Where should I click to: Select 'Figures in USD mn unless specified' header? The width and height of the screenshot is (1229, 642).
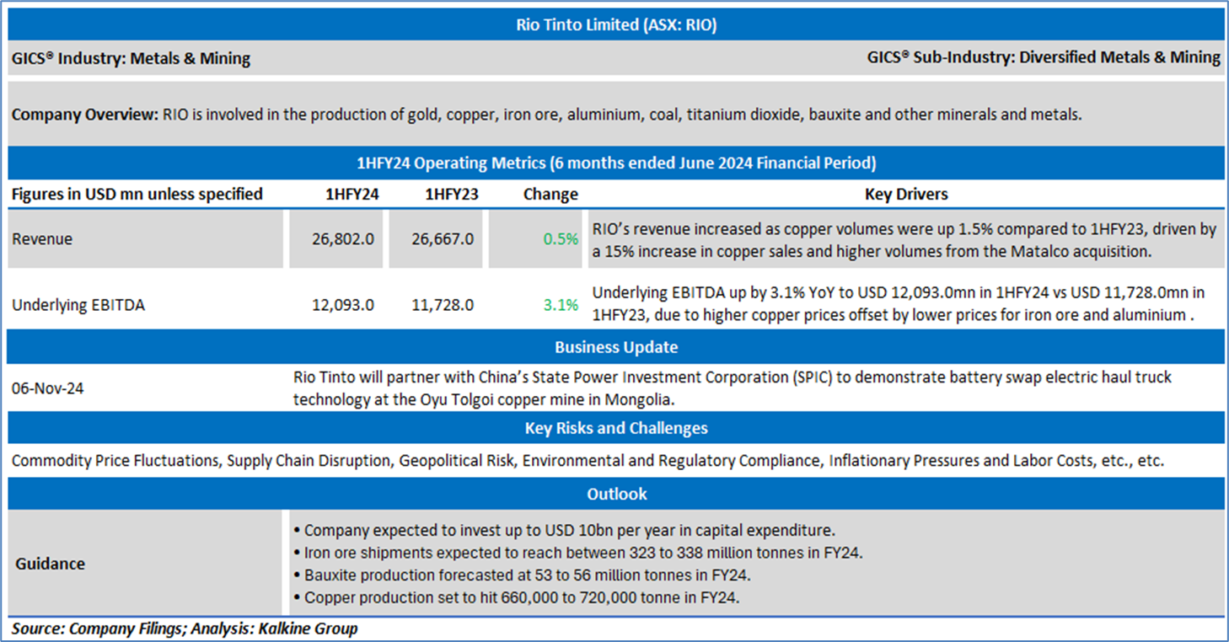[x=137, y=194]
